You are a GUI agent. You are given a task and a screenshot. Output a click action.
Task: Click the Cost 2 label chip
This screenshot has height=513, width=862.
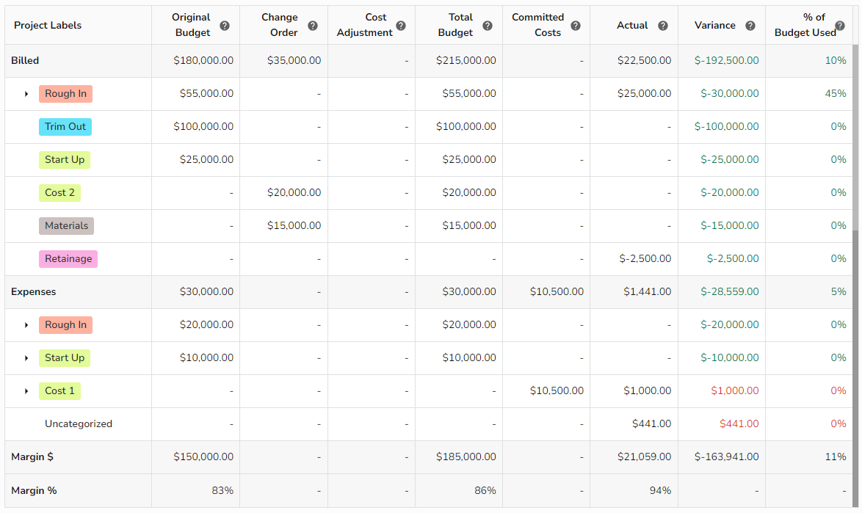[59, 192]
